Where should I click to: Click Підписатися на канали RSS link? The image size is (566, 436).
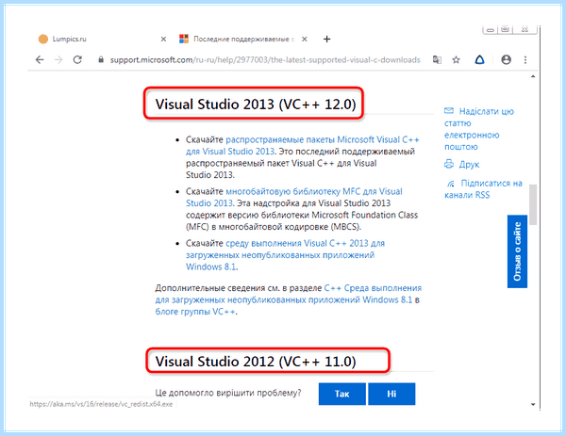(483, 189)
